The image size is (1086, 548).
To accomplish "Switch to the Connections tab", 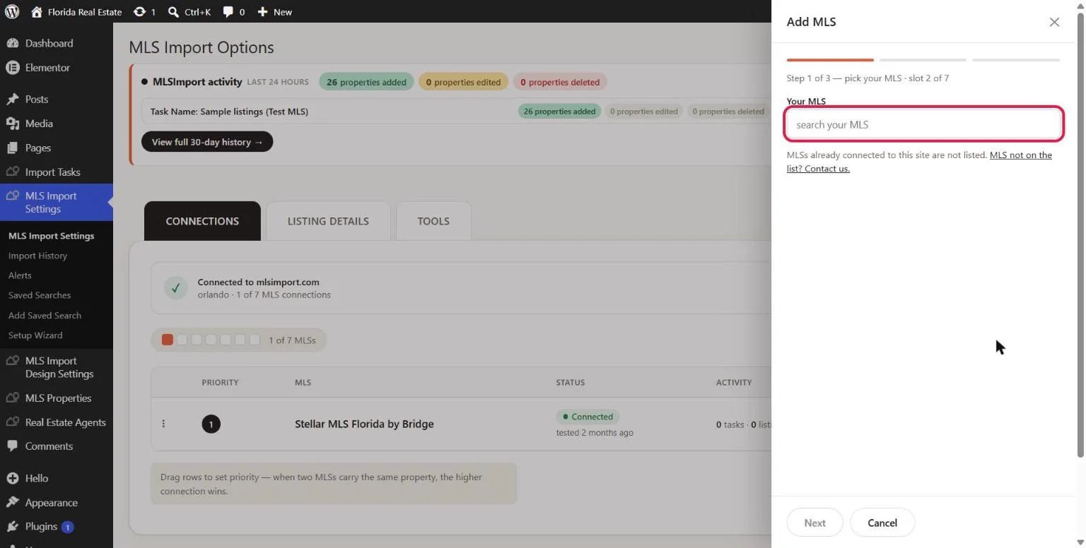I will 202,221.
